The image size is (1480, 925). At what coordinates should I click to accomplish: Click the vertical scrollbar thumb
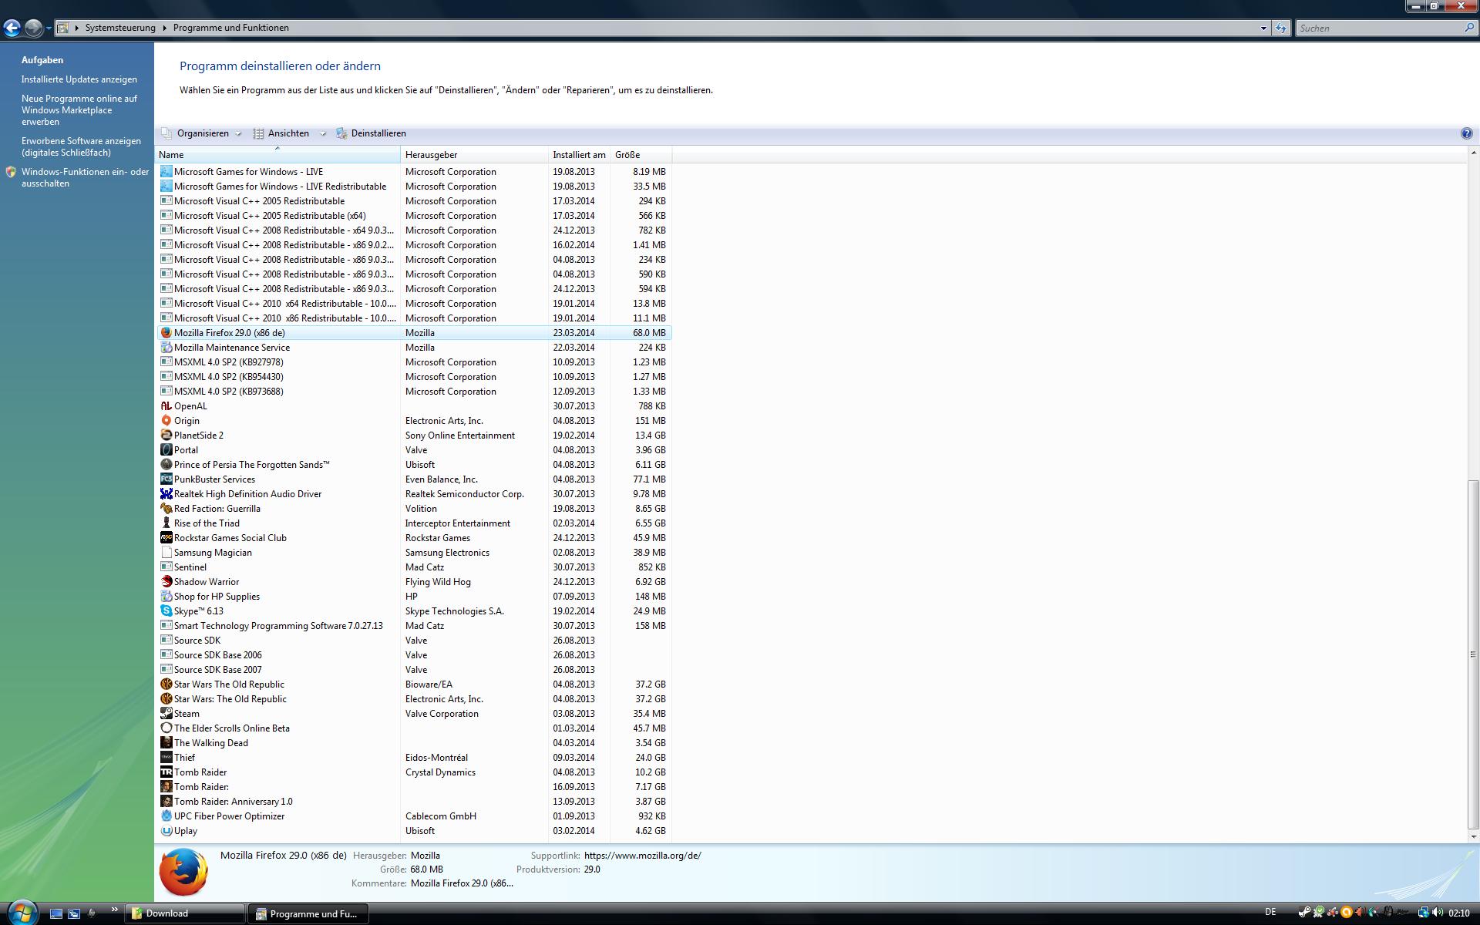[x=1473, y=654]
